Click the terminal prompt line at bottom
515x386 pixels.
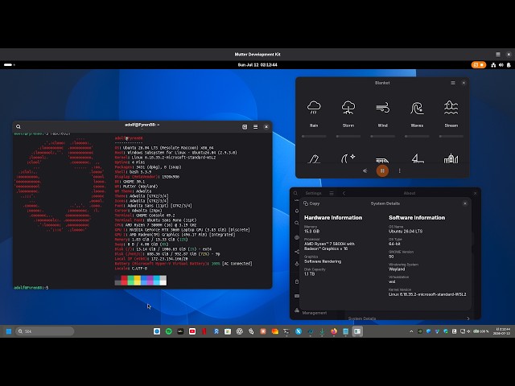click(x=31, y=288)
